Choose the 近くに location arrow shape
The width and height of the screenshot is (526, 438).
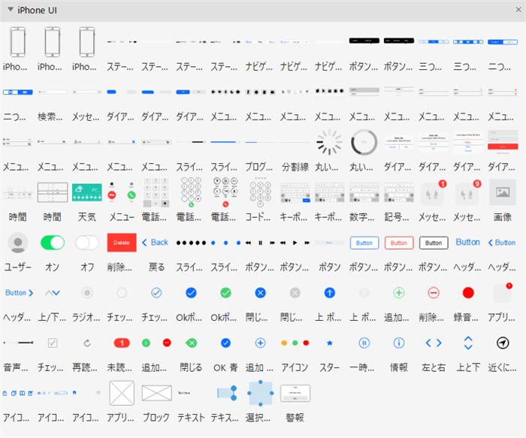503,343
